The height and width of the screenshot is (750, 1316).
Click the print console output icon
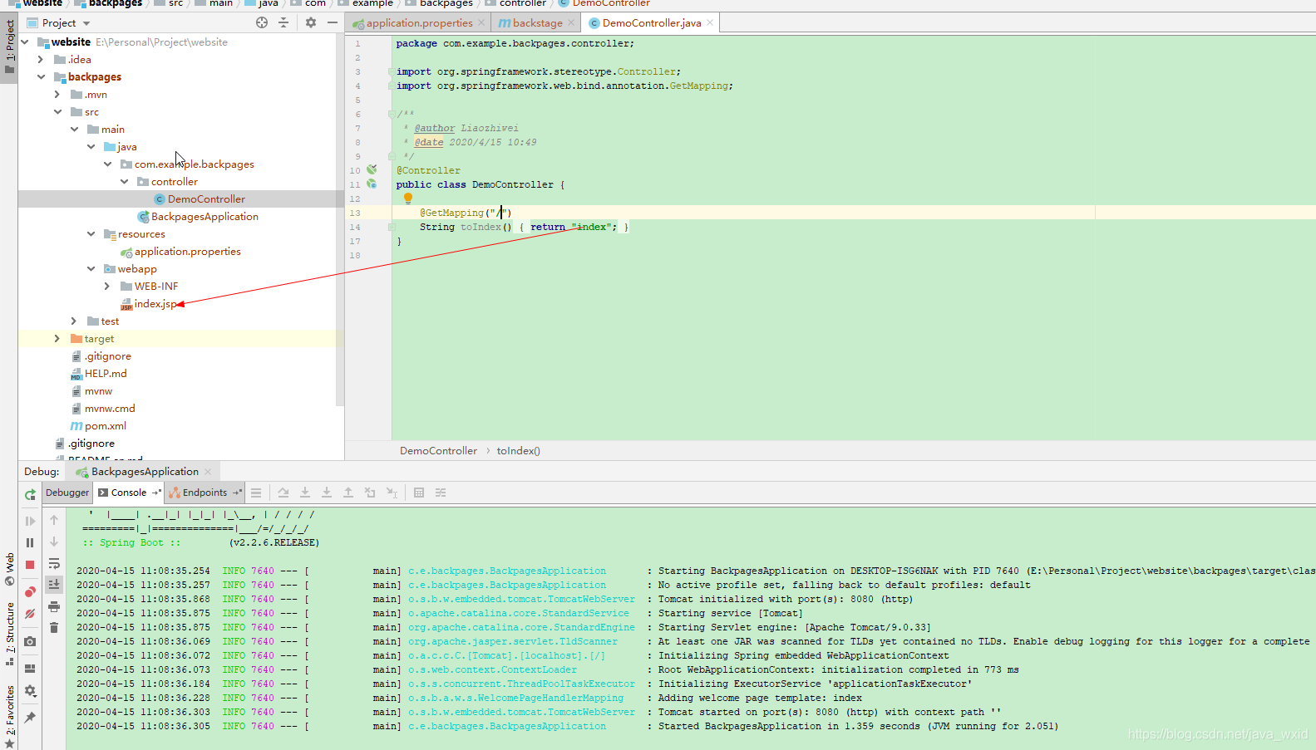pos(54,606)
